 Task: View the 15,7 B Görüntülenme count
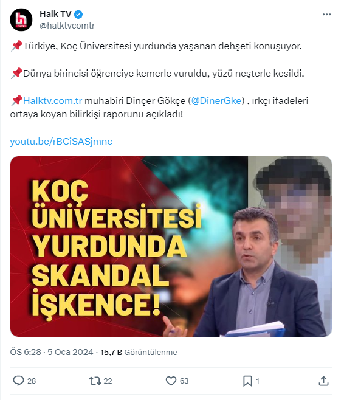(139, 352)
